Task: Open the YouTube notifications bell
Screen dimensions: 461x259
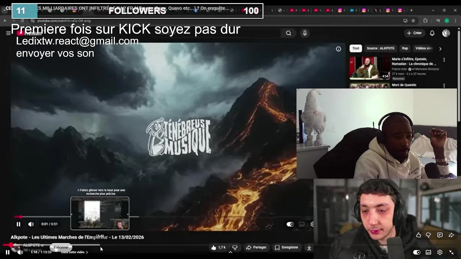Action: pyautogui.click(x=432, y=33)
